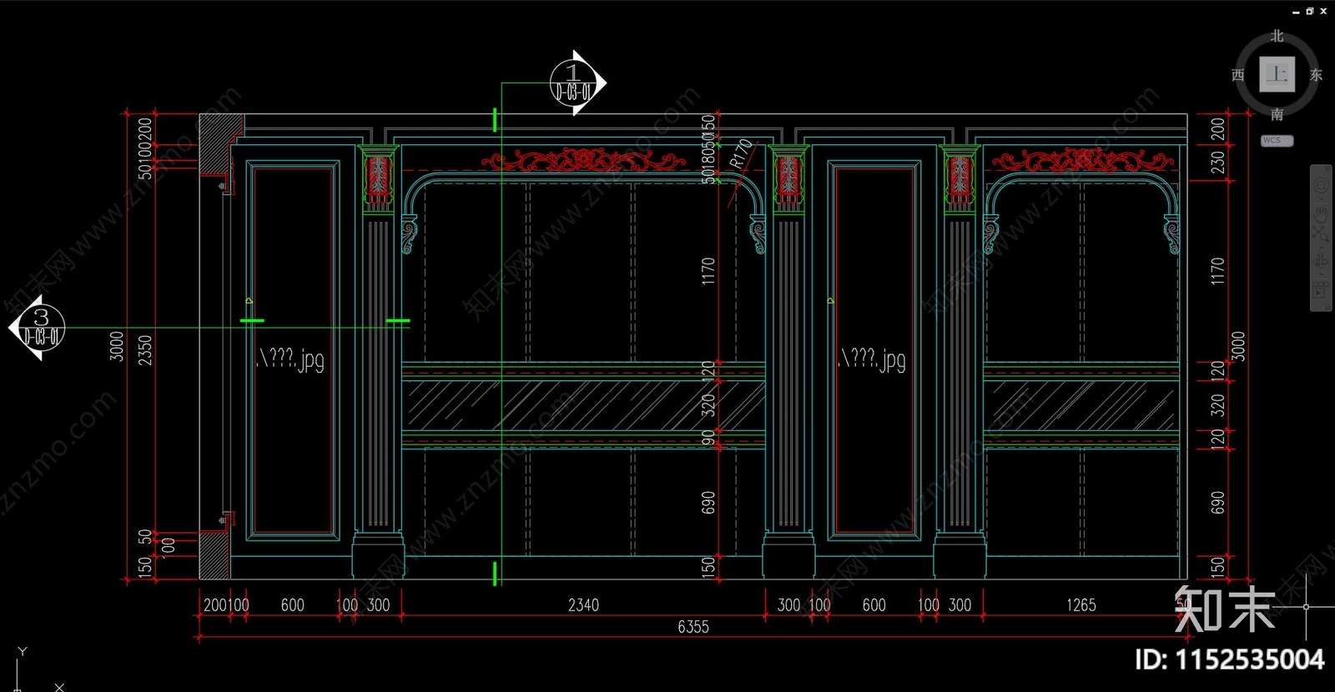Minimize the drawing window

tap(1296, 12)
